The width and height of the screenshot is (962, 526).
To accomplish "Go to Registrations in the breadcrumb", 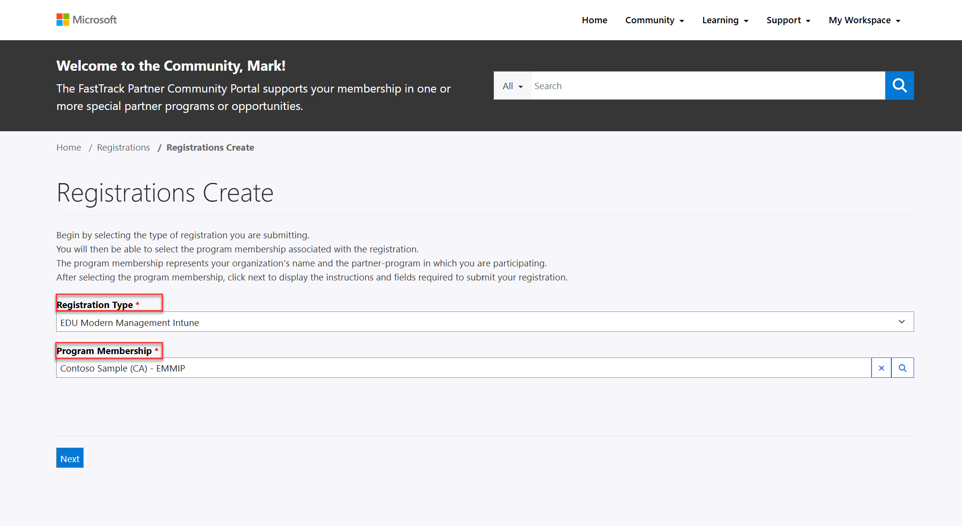I will point(123,148).
